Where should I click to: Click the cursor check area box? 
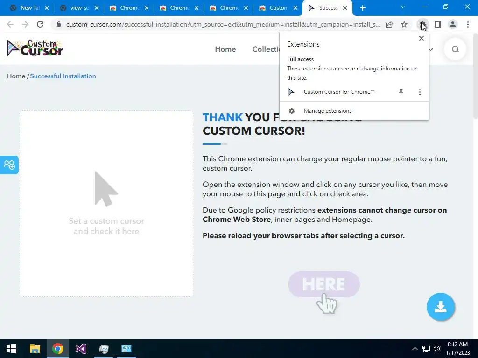tap(106, 204)
